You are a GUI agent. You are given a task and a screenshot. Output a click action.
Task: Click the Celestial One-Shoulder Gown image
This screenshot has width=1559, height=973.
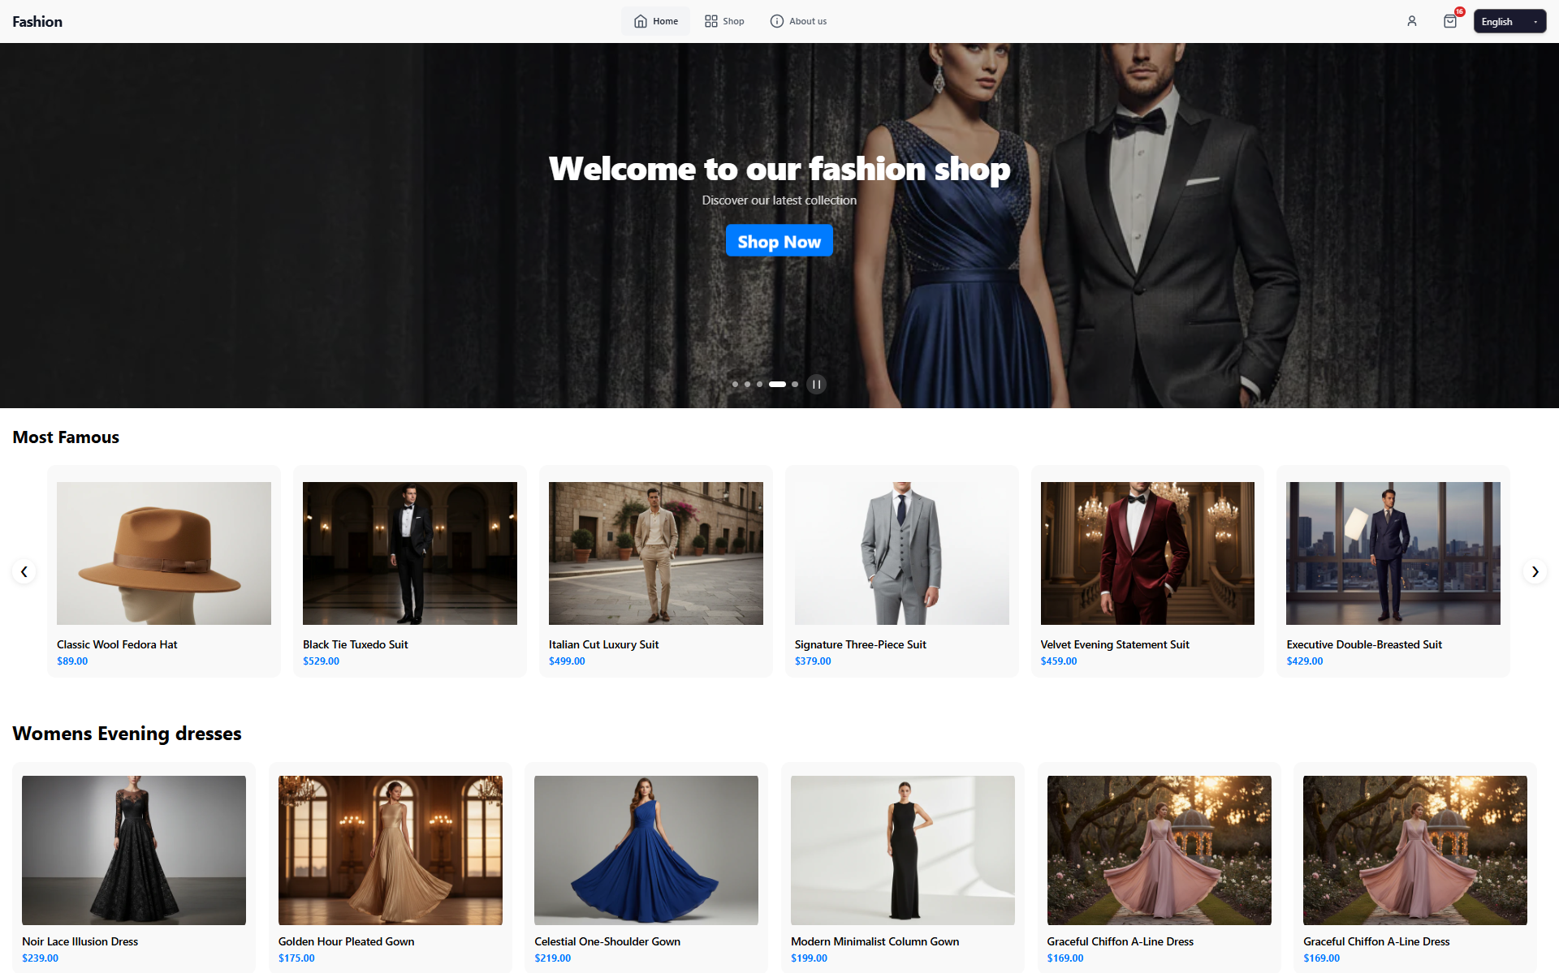(x=646, y=850)
